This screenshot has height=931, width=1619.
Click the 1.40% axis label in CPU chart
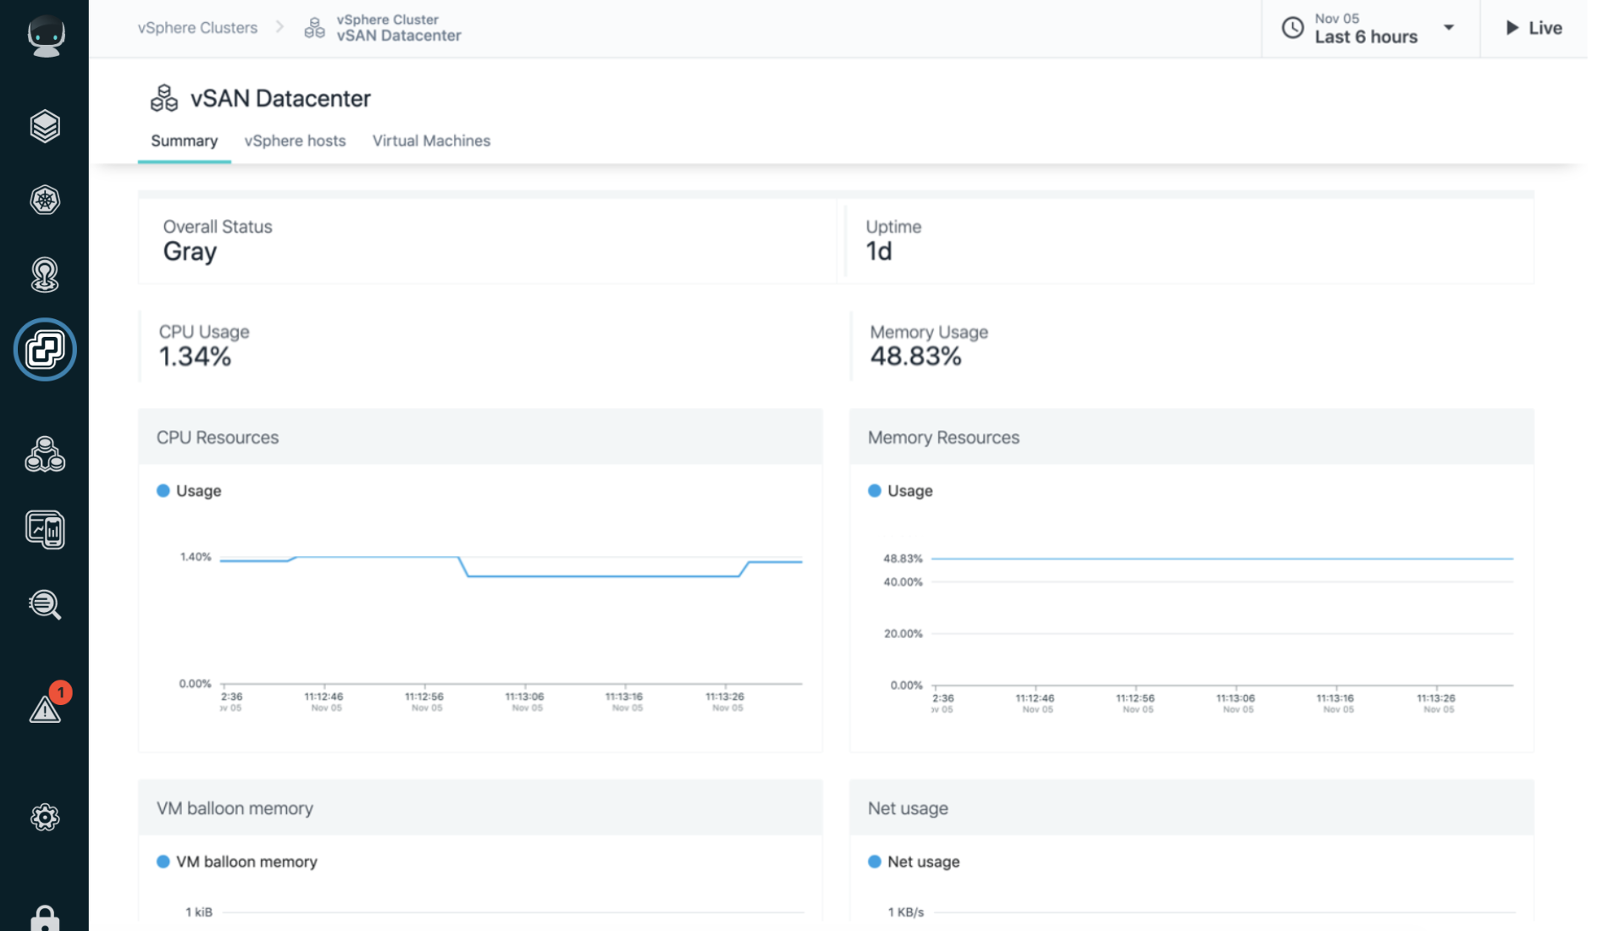coord(196,557)
